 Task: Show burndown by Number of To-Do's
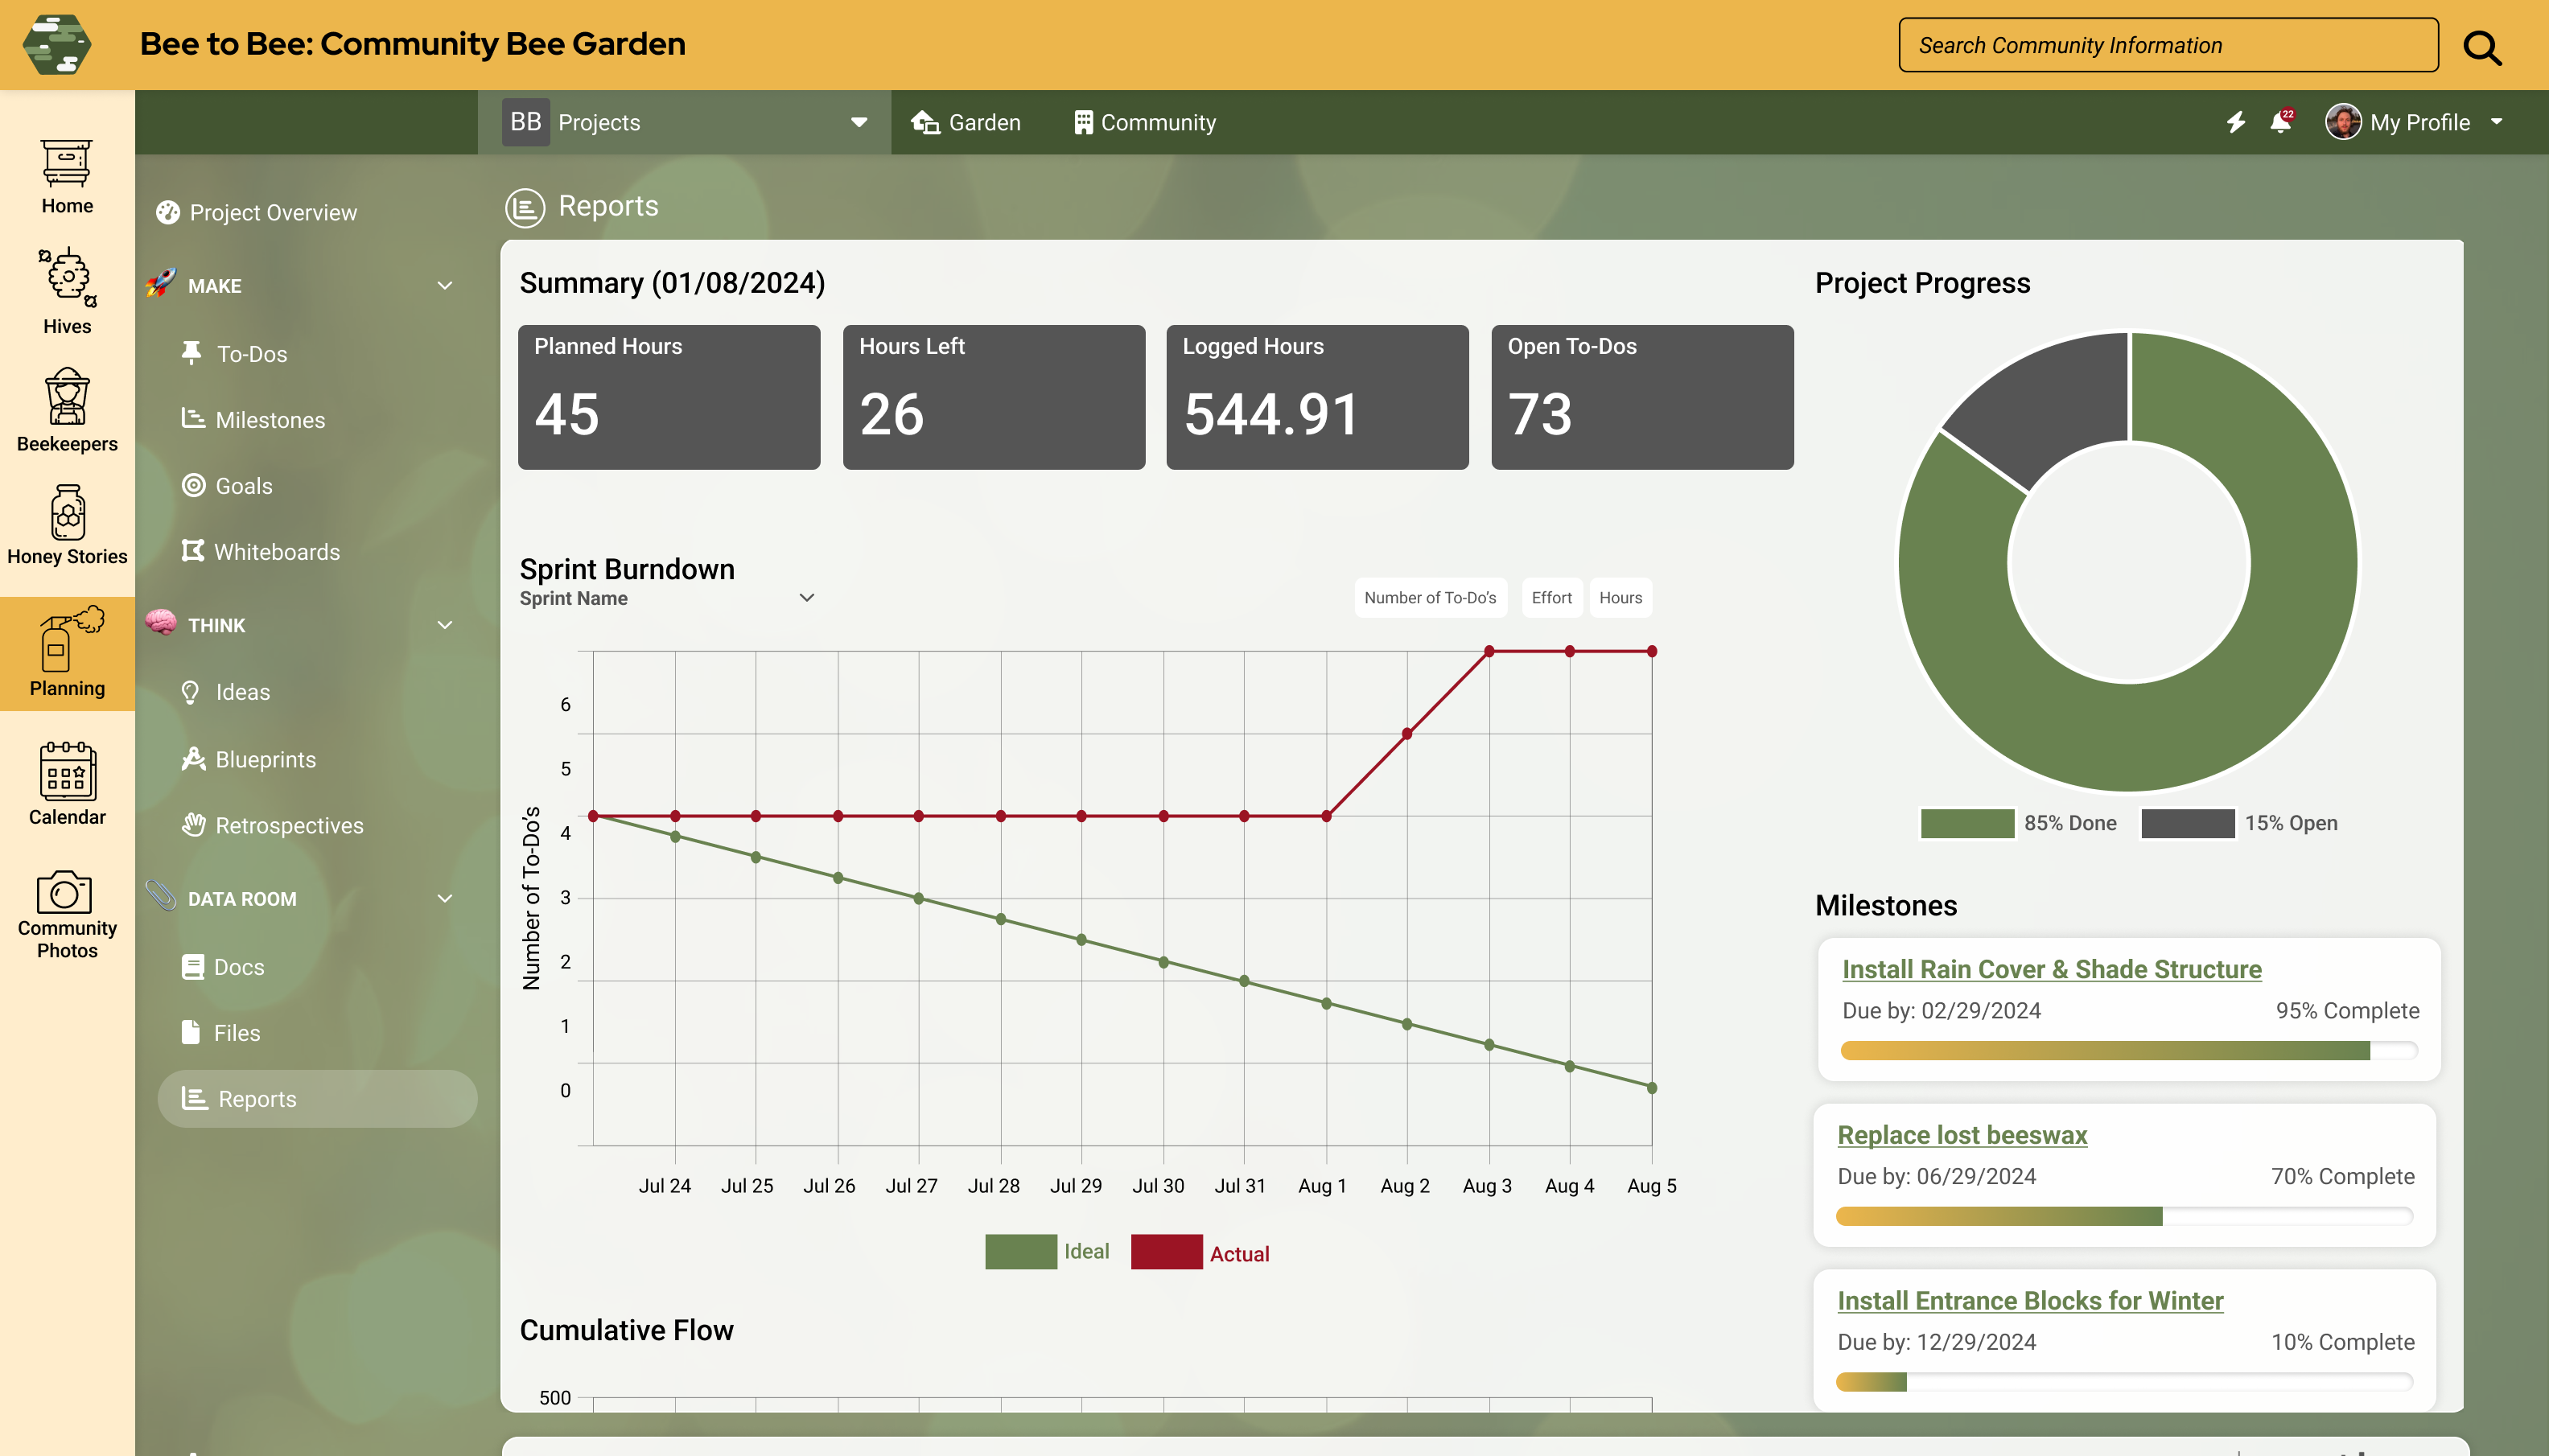1430,597
